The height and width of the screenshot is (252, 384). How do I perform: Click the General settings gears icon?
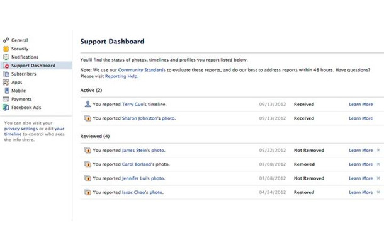pyautogui.click(x=6, y=40)
